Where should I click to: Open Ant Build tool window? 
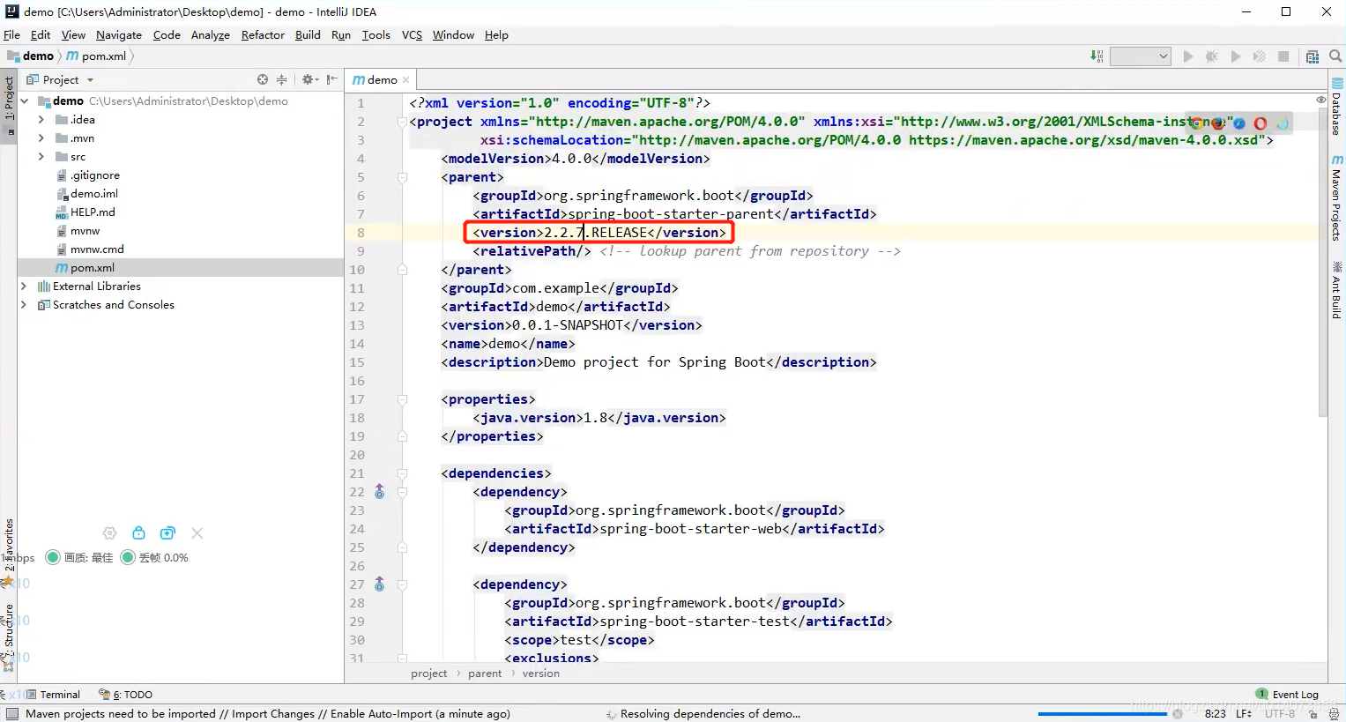(1336, 290)
